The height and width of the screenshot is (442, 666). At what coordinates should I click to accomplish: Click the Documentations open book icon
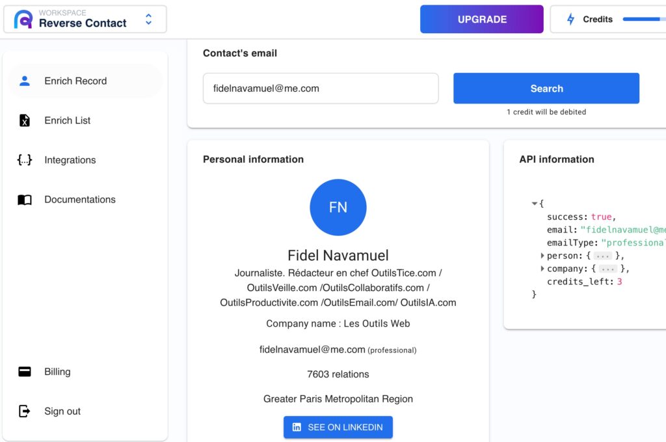click(x=25, y=200)
